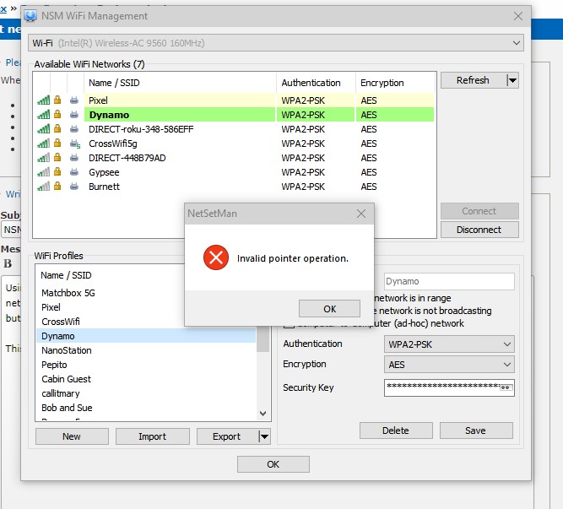Click the router icon in the Gypsee row

(74, 172)
